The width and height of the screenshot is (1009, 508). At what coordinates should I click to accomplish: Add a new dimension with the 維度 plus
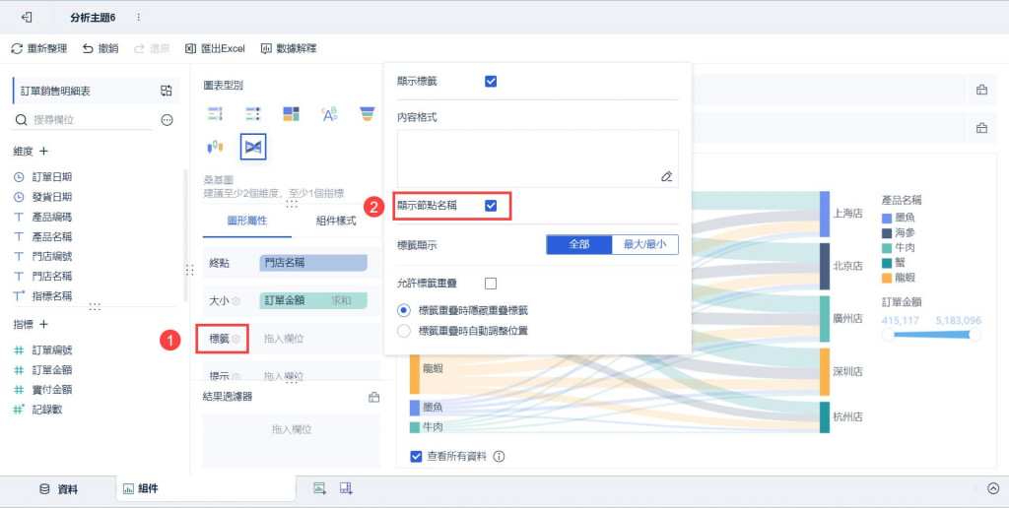(x=43, y=151)
